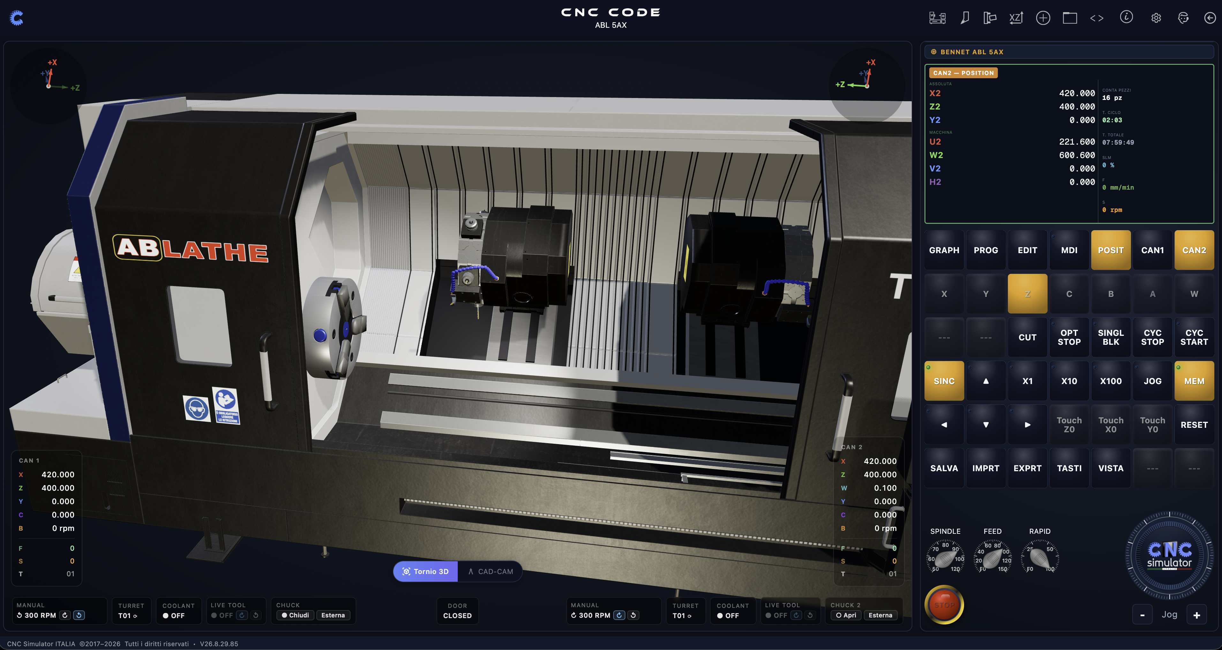Toggle OPT STOP key
Viewport: 1222px width, 650px height.
coord(1069,337)
